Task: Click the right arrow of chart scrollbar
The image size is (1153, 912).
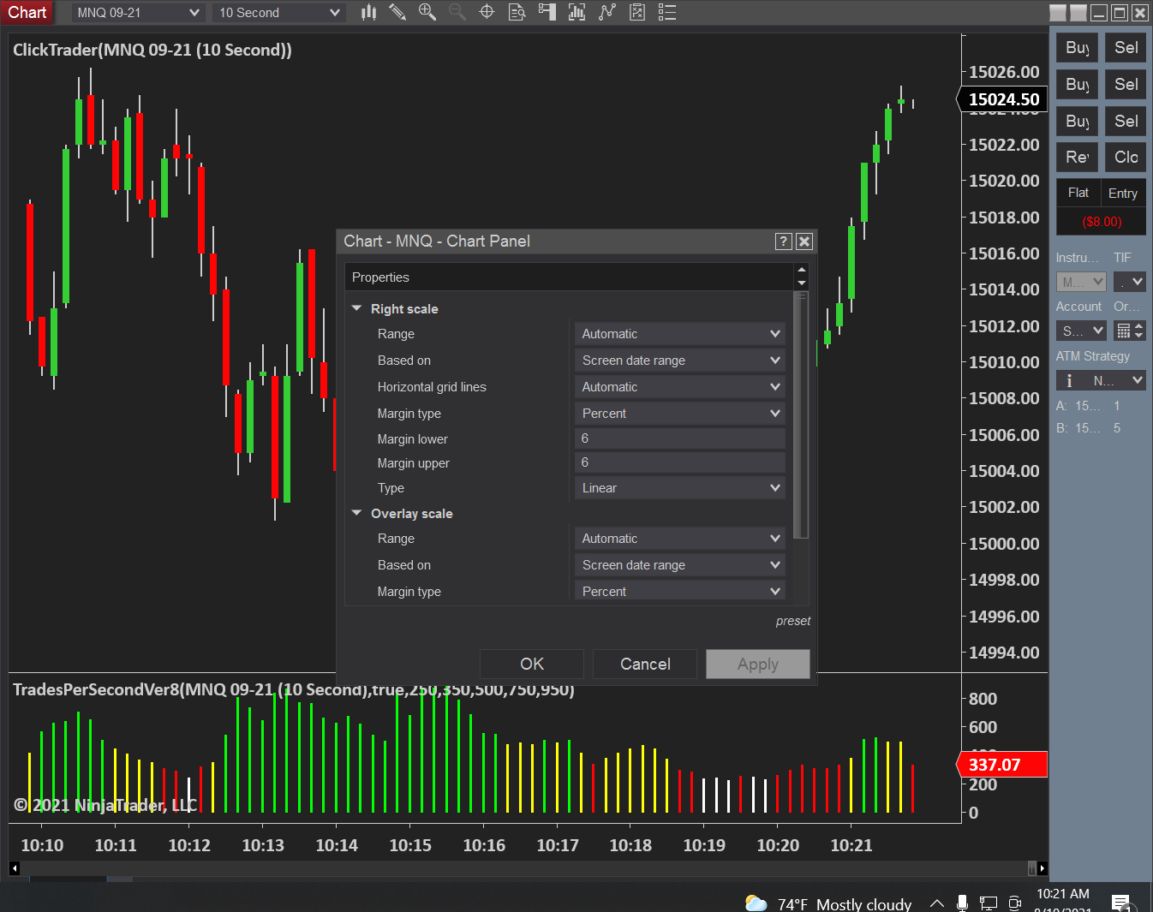Action: point(1042,868)
